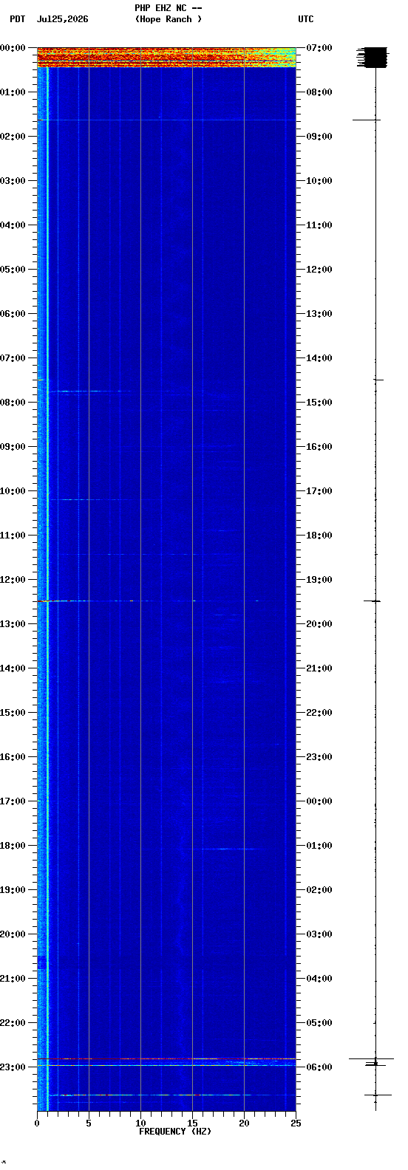Click the PDT time label '04:00'

click(x=13, y=225)
